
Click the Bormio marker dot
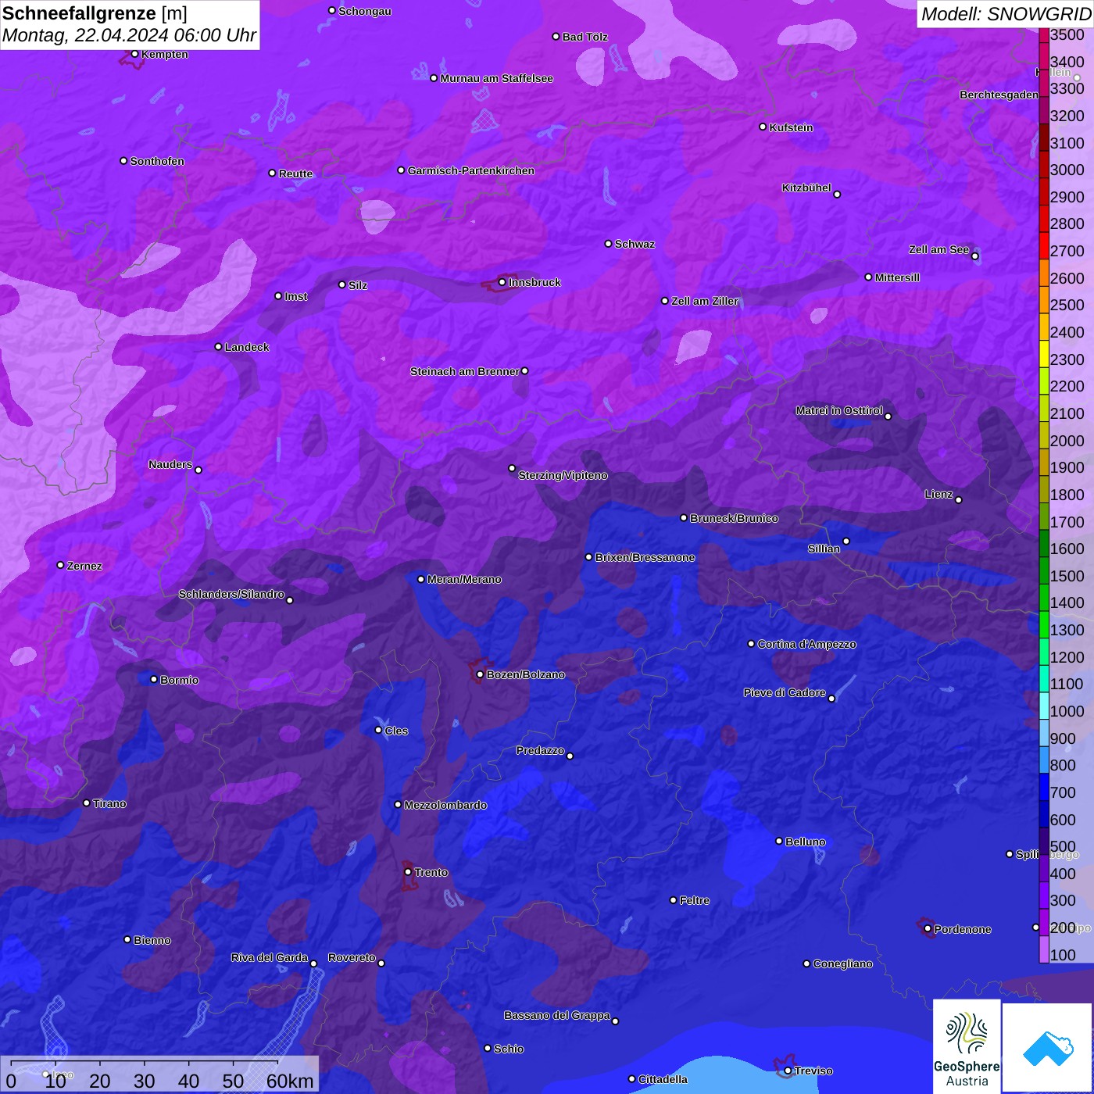click(x=154, y=679)
